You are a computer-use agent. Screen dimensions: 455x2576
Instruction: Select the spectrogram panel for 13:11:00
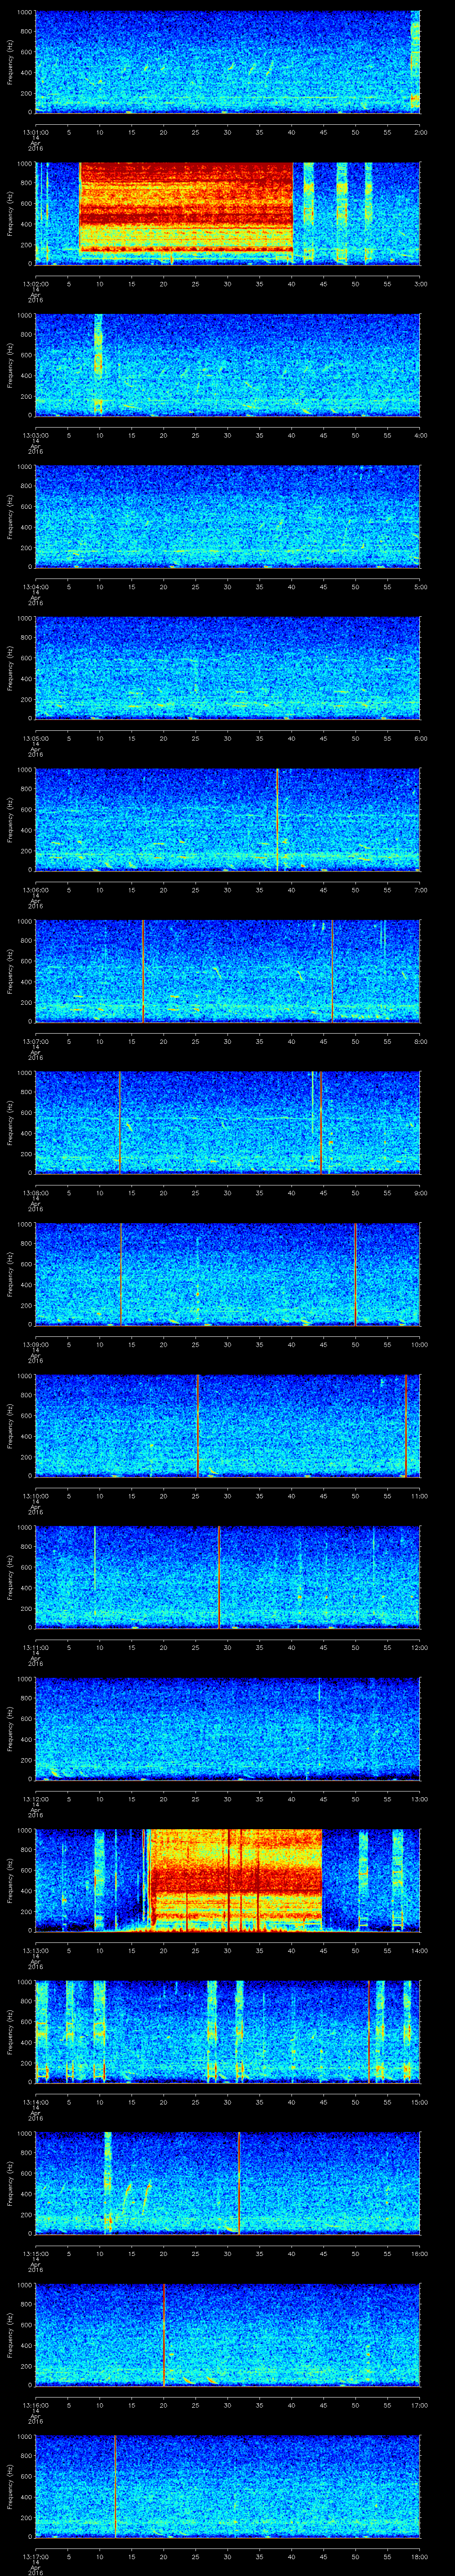tap(228, 1576)
